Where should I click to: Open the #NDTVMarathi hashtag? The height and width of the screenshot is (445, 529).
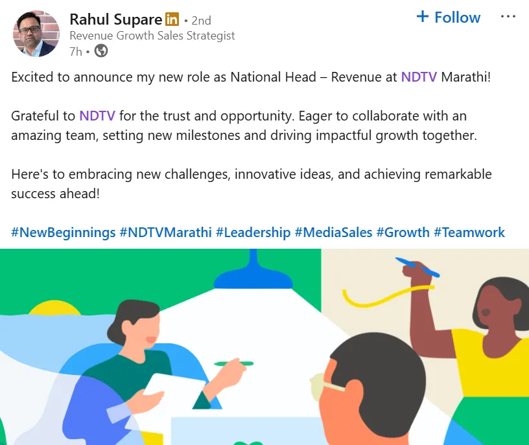(165, 233)
